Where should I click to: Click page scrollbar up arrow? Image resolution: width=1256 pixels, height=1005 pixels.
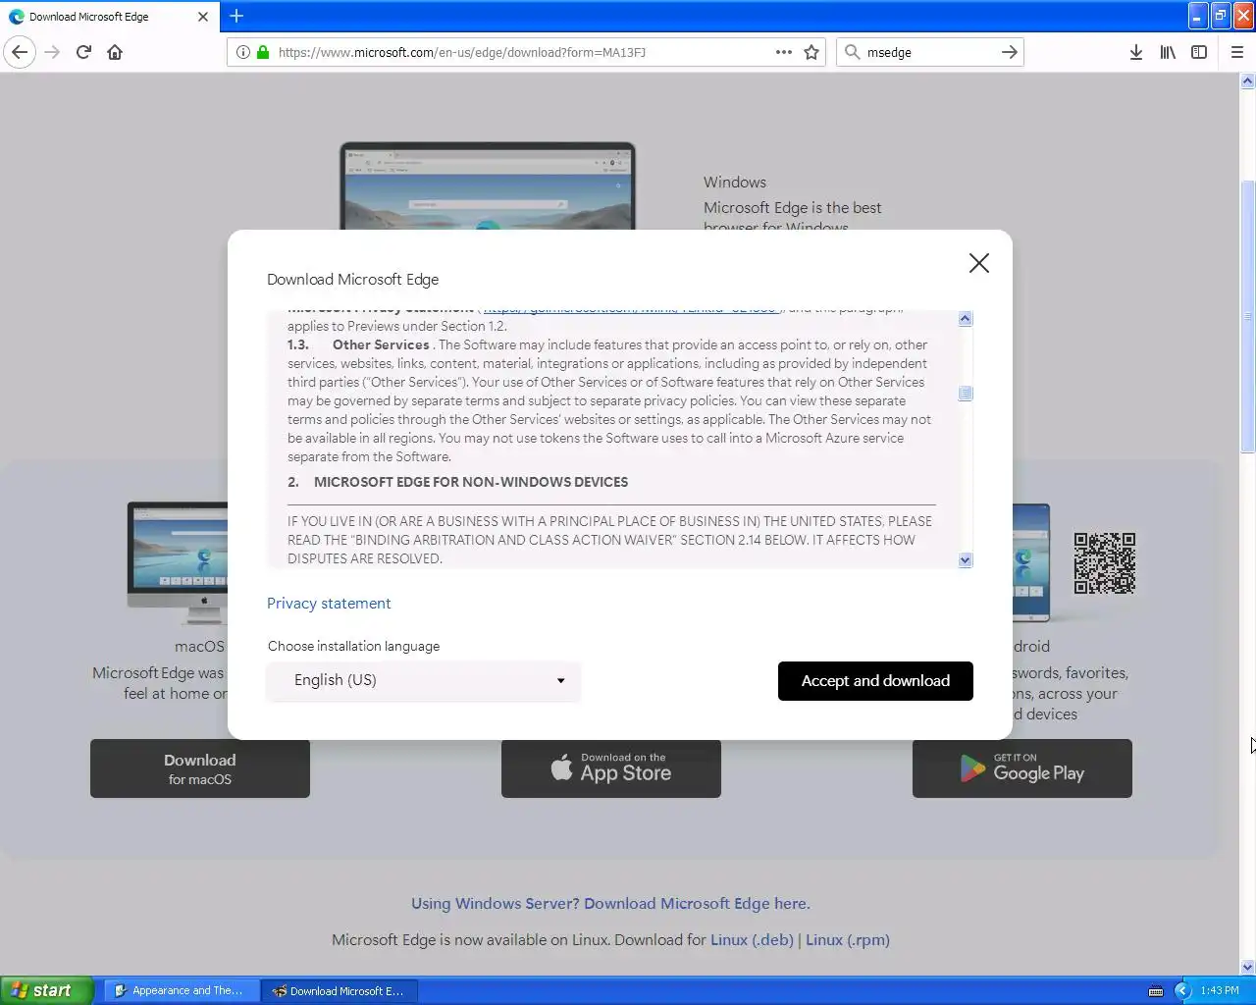click(x=1248, y=81)
